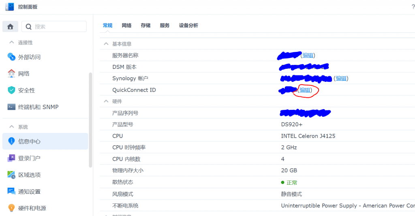Focus the 搜索 input field
This screenshot has width=415, height=216.
(x=54, y=26)
